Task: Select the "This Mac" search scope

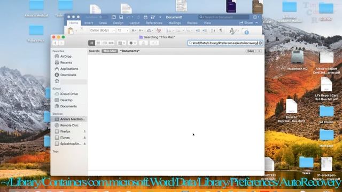Action: tap(110, 51)
